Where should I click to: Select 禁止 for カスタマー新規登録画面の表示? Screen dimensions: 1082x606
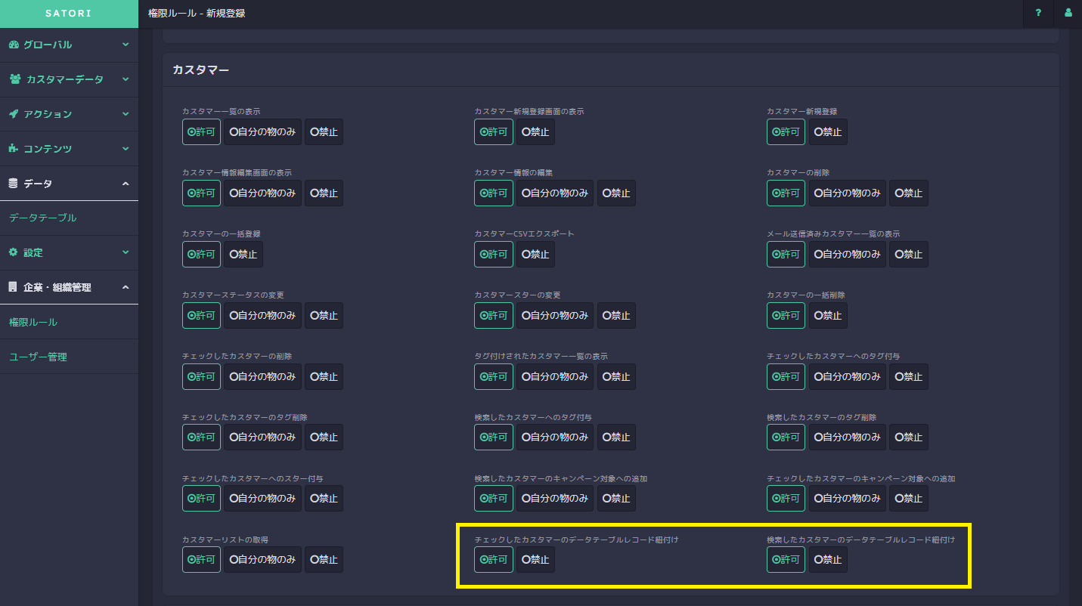coord(535,131)
